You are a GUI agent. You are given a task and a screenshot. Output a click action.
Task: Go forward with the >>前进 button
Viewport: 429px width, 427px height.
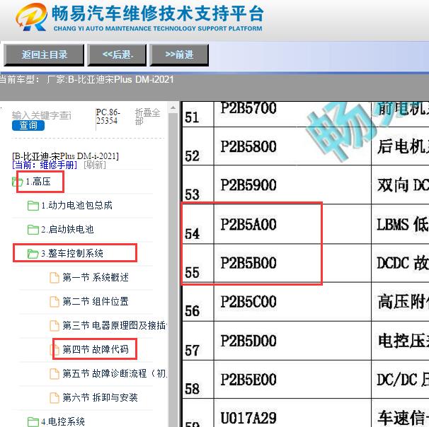click(179, 55)
